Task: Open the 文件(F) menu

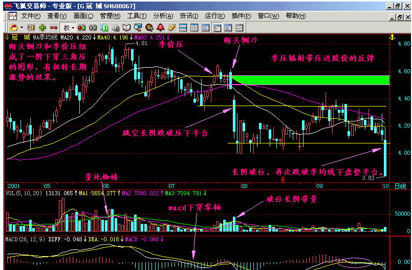Action: 31,16
